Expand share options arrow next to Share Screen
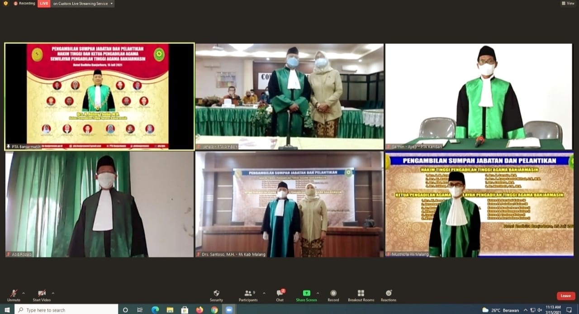 [318, 293]
